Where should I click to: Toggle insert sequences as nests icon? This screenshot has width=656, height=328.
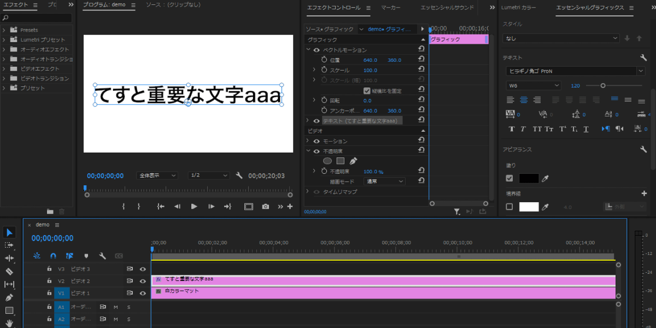click(x=37, y=255)
